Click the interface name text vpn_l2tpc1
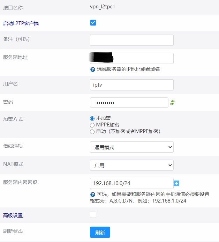Image resolution: width=219 pixels, height=242 pixels. point(102,7)
